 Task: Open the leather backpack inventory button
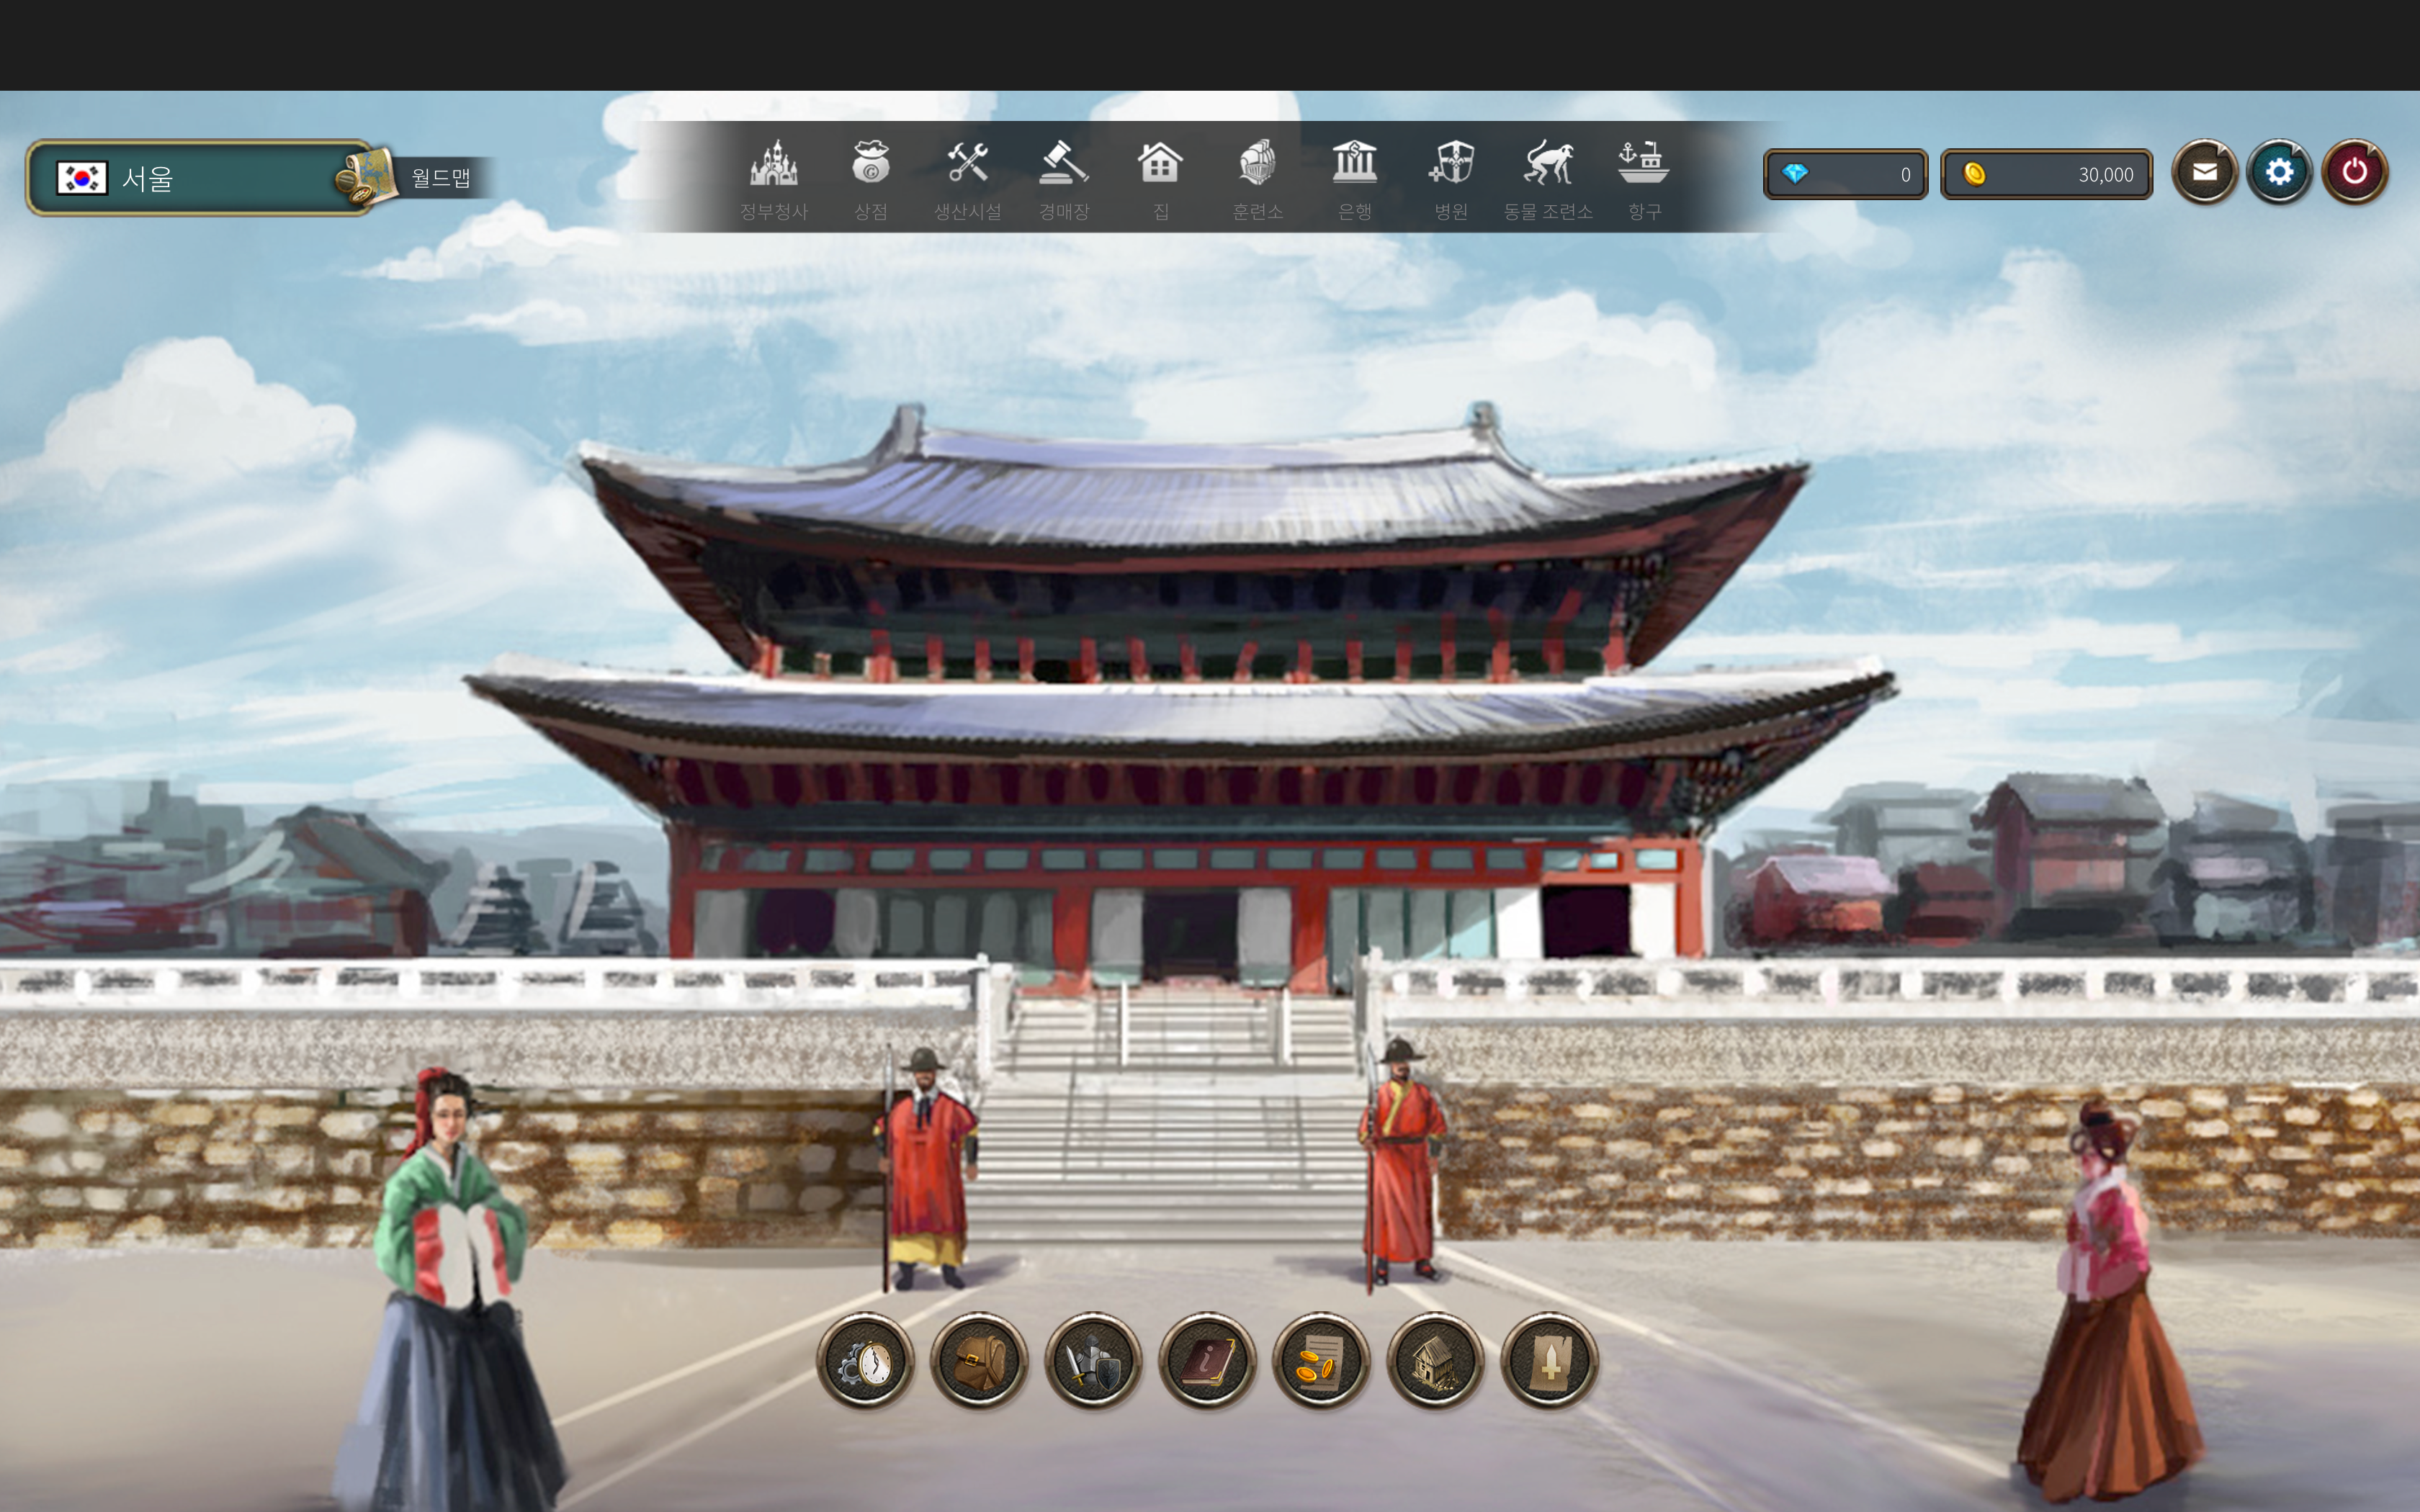click(x=979, y=1360)
